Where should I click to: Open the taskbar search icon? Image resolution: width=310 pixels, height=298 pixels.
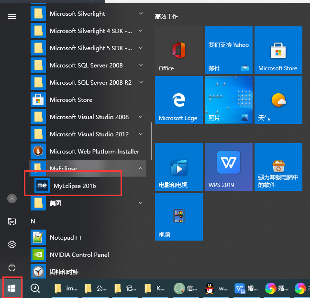coord(35,288)
